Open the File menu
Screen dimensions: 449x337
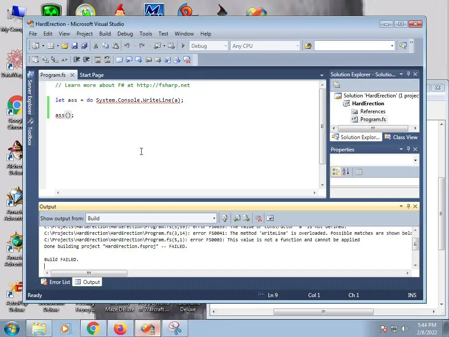coord(33,34)
